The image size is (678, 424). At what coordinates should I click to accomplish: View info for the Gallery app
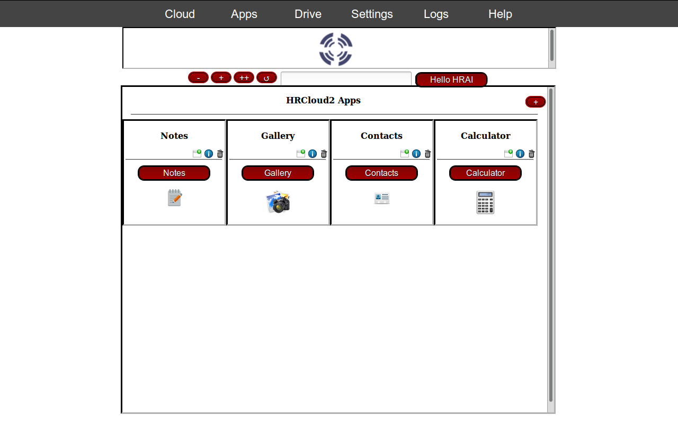313,154
